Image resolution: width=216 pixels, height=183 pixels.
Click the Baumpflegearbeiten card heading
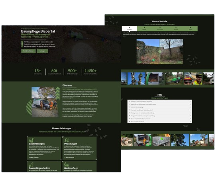(39, 168)
